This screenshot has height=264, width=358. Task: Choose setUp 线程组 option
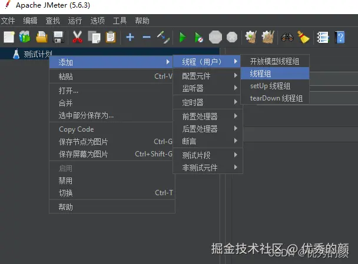[x=275, y=86]
